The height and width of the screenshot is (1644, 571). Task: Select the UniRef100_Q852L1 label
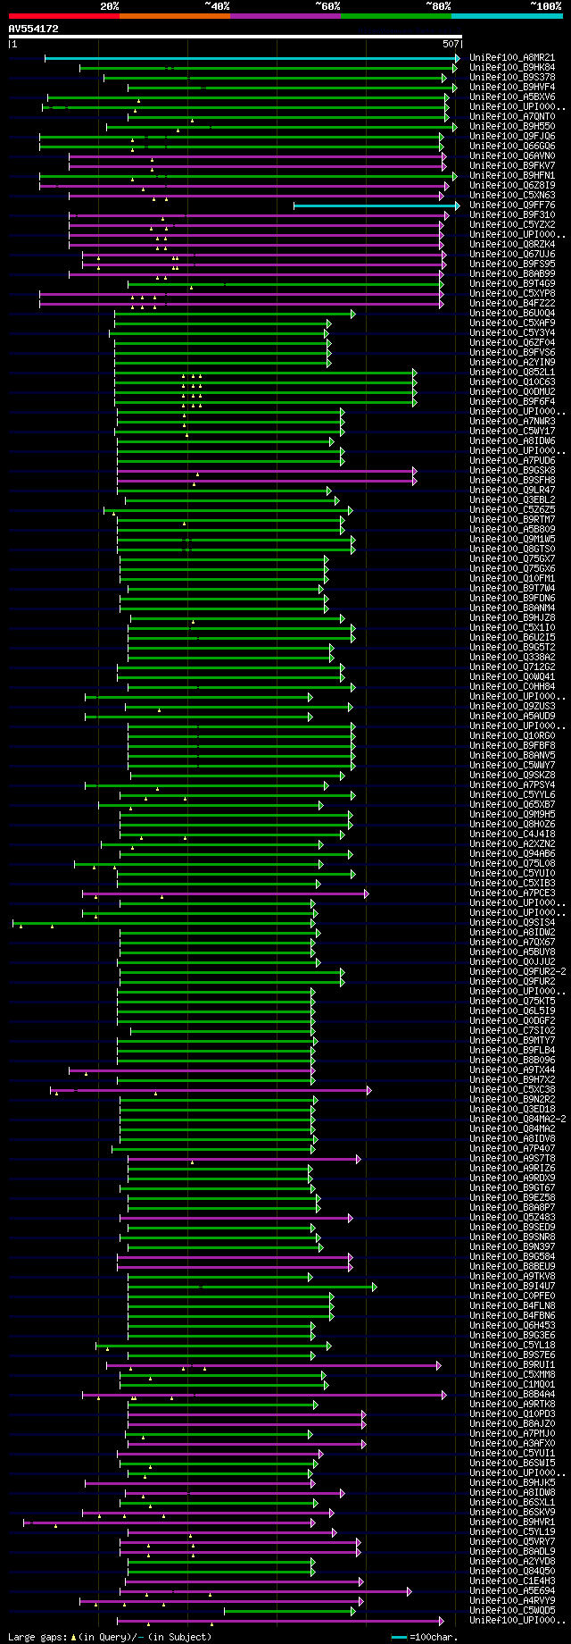point(512,373)
